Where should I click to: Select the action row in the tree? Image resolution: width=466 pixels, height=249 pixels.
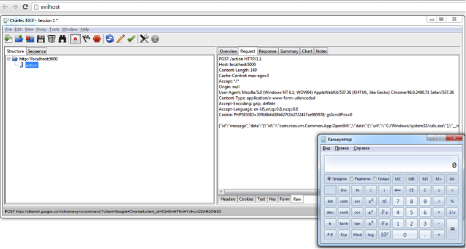pos(32,65)
